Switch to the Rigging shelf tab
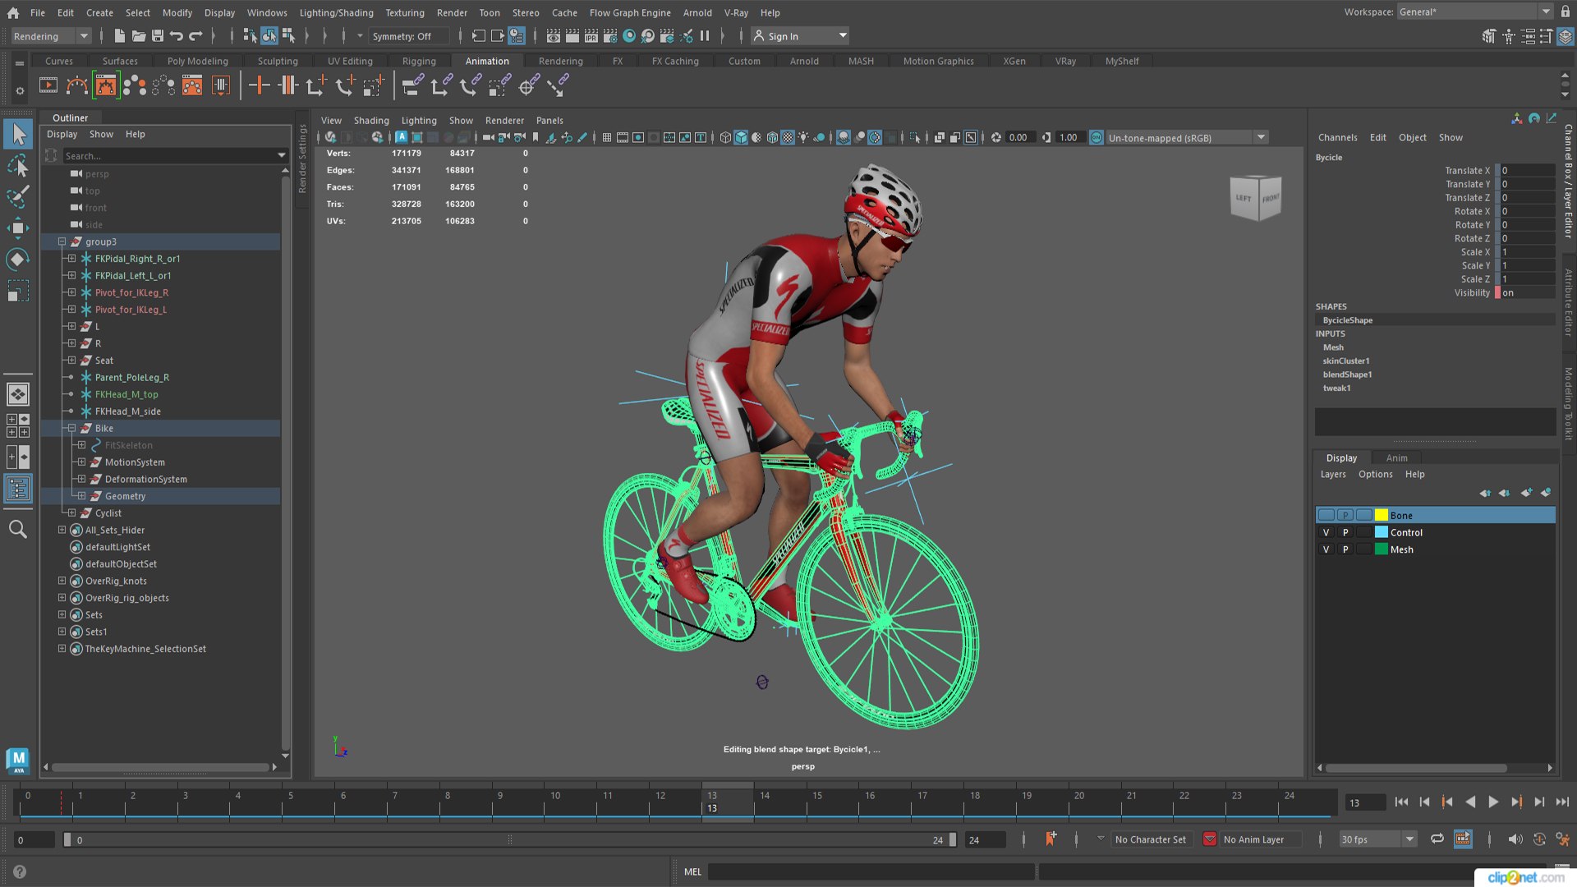1577x887 pixels. [x=419, y=62]
